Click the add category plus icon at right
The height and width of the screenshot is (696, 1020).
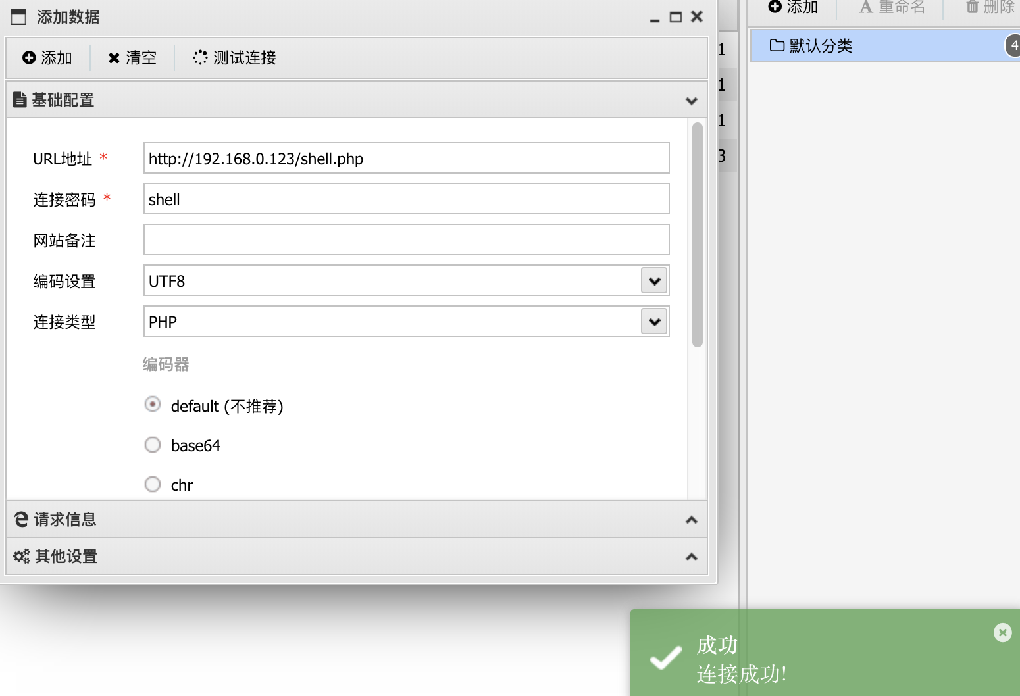[775, 7]
